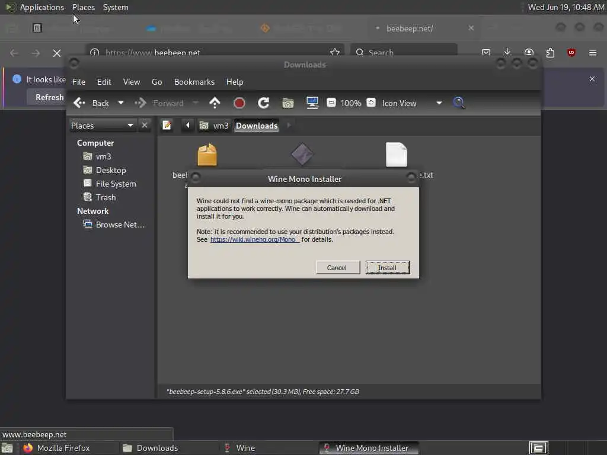Click the 100% zoom level

coord(351,103)
